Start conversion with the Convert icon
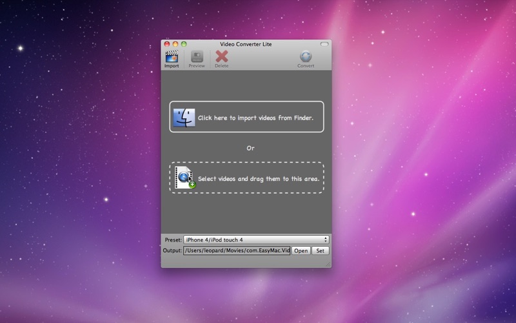 tap(305, 56)
